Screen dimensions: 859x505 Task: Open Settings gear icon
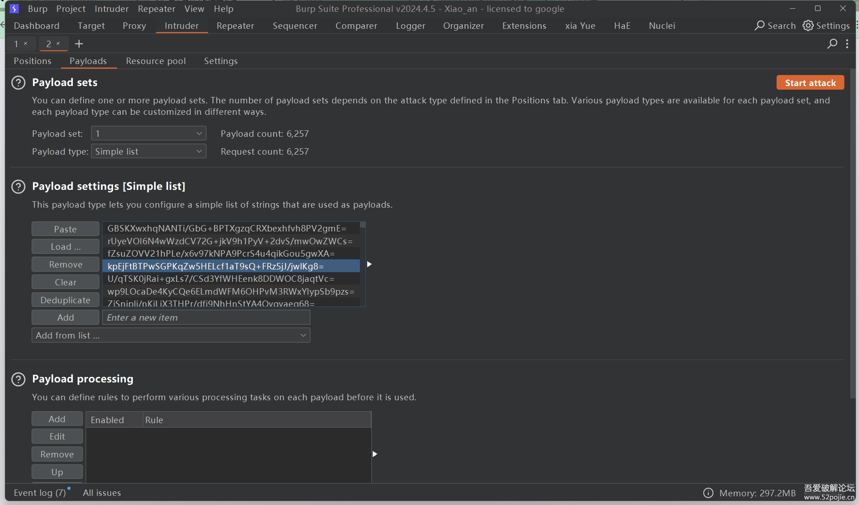click(x=808, y=26)
